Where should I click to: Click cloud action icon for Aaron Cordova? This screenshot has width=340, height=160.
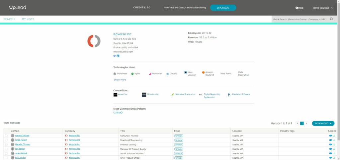click(330, 136)
